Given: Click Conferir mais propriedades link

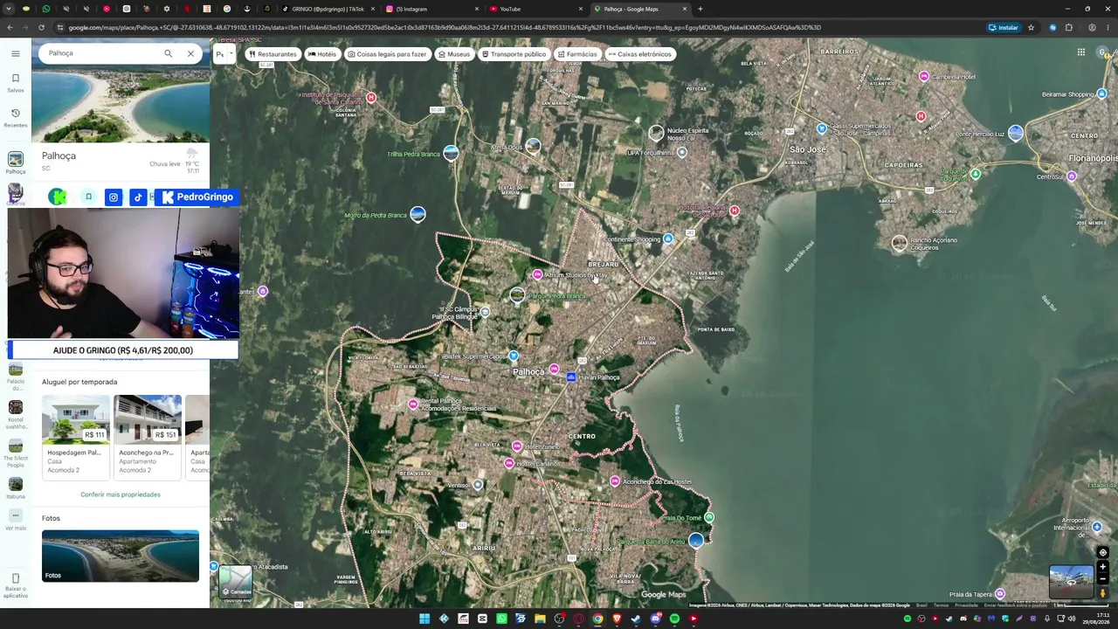Looking at the screenshot, I should [x=121, y=494].
